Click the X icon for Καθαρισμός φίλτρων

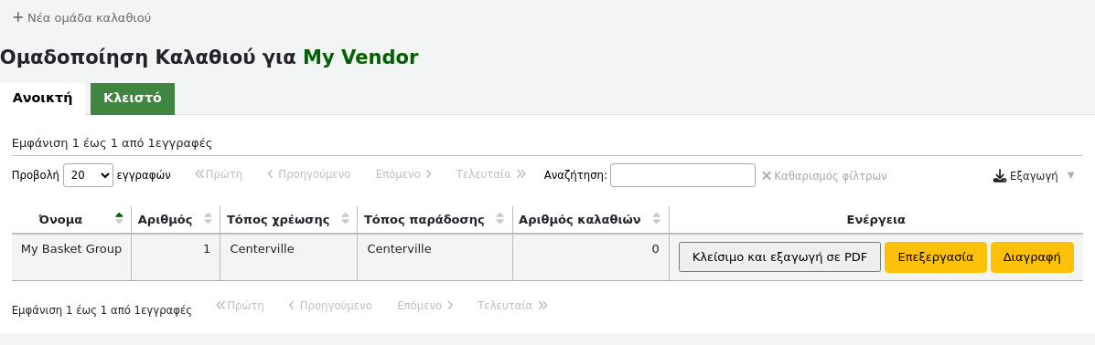[x=766, y=175]
